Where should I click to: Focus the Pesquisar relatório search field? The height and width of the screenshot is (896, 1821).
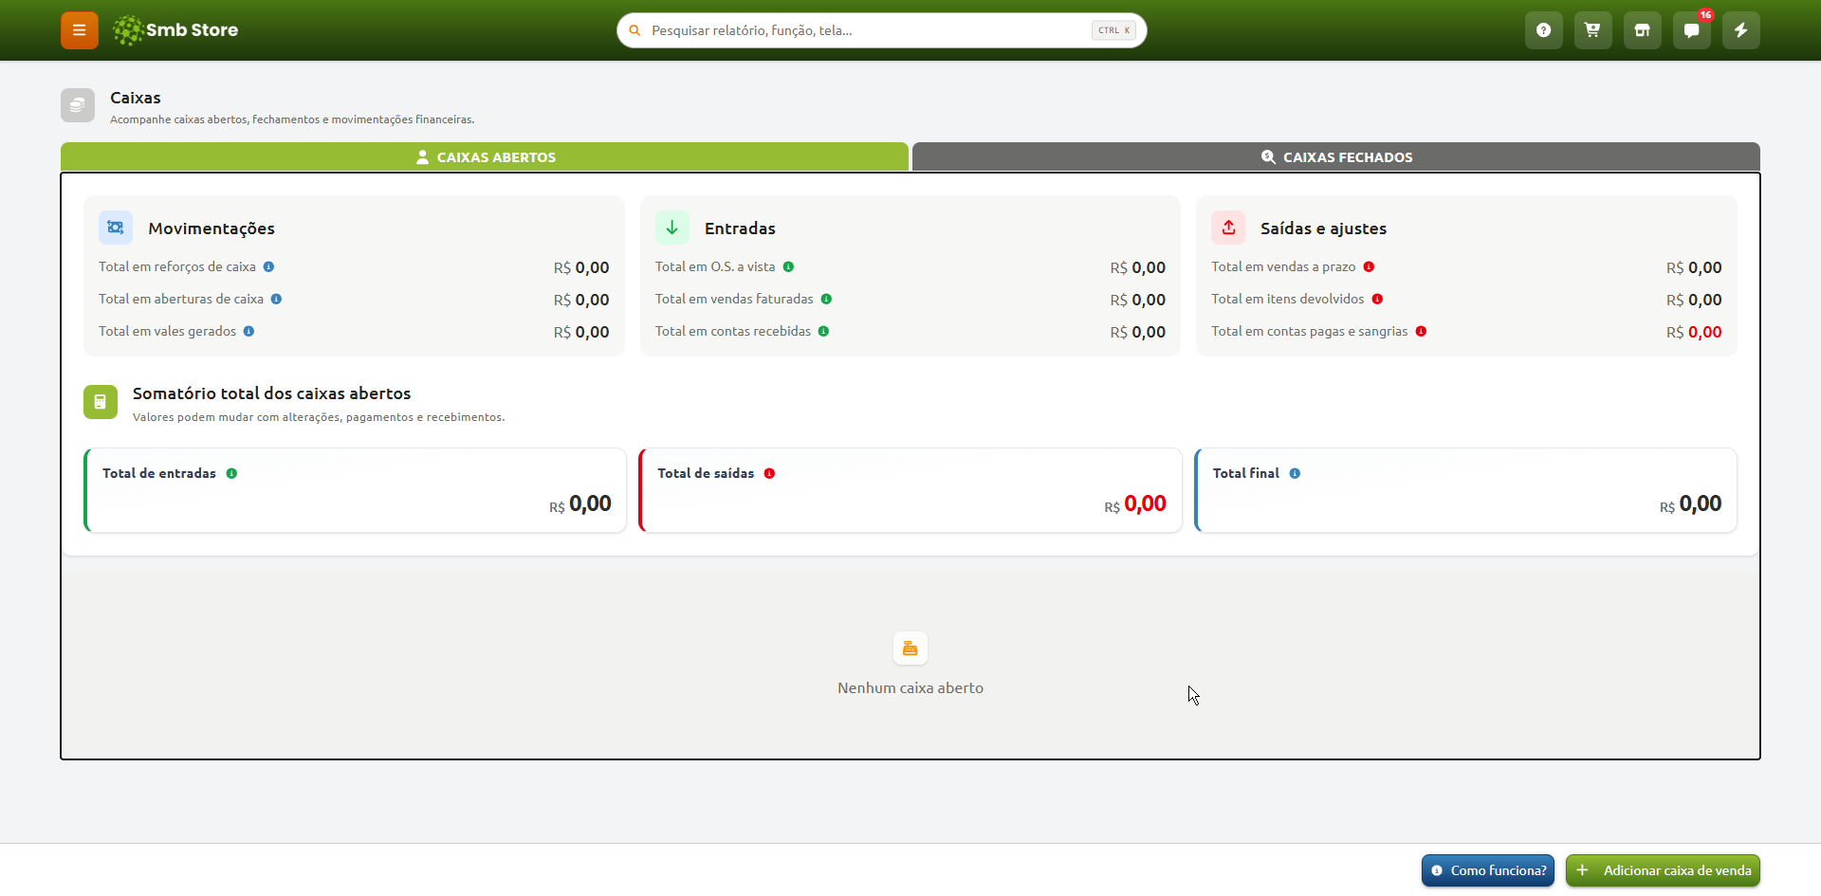pyautogui.click(x=882, y=30)
